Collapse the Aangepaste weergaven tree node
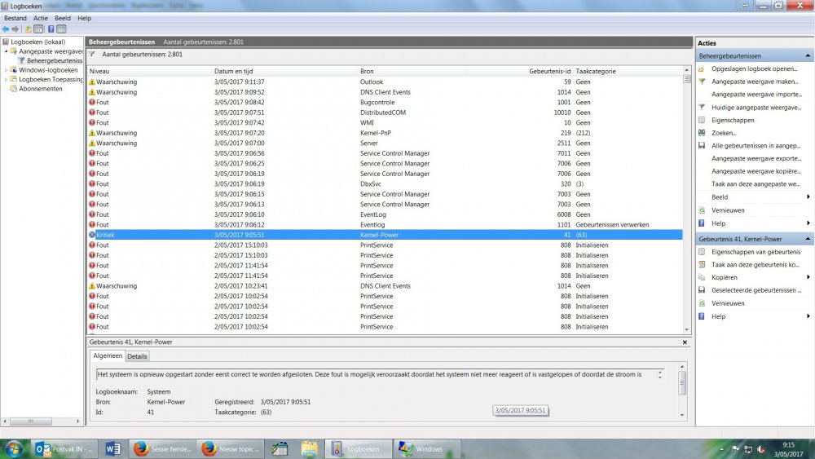815x459 pixels. (7, 51)
